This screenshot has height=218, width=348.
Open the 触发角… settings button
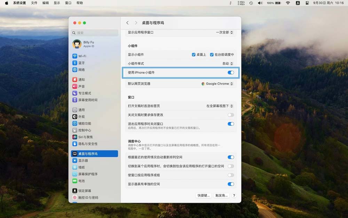(x=222, y=195)
